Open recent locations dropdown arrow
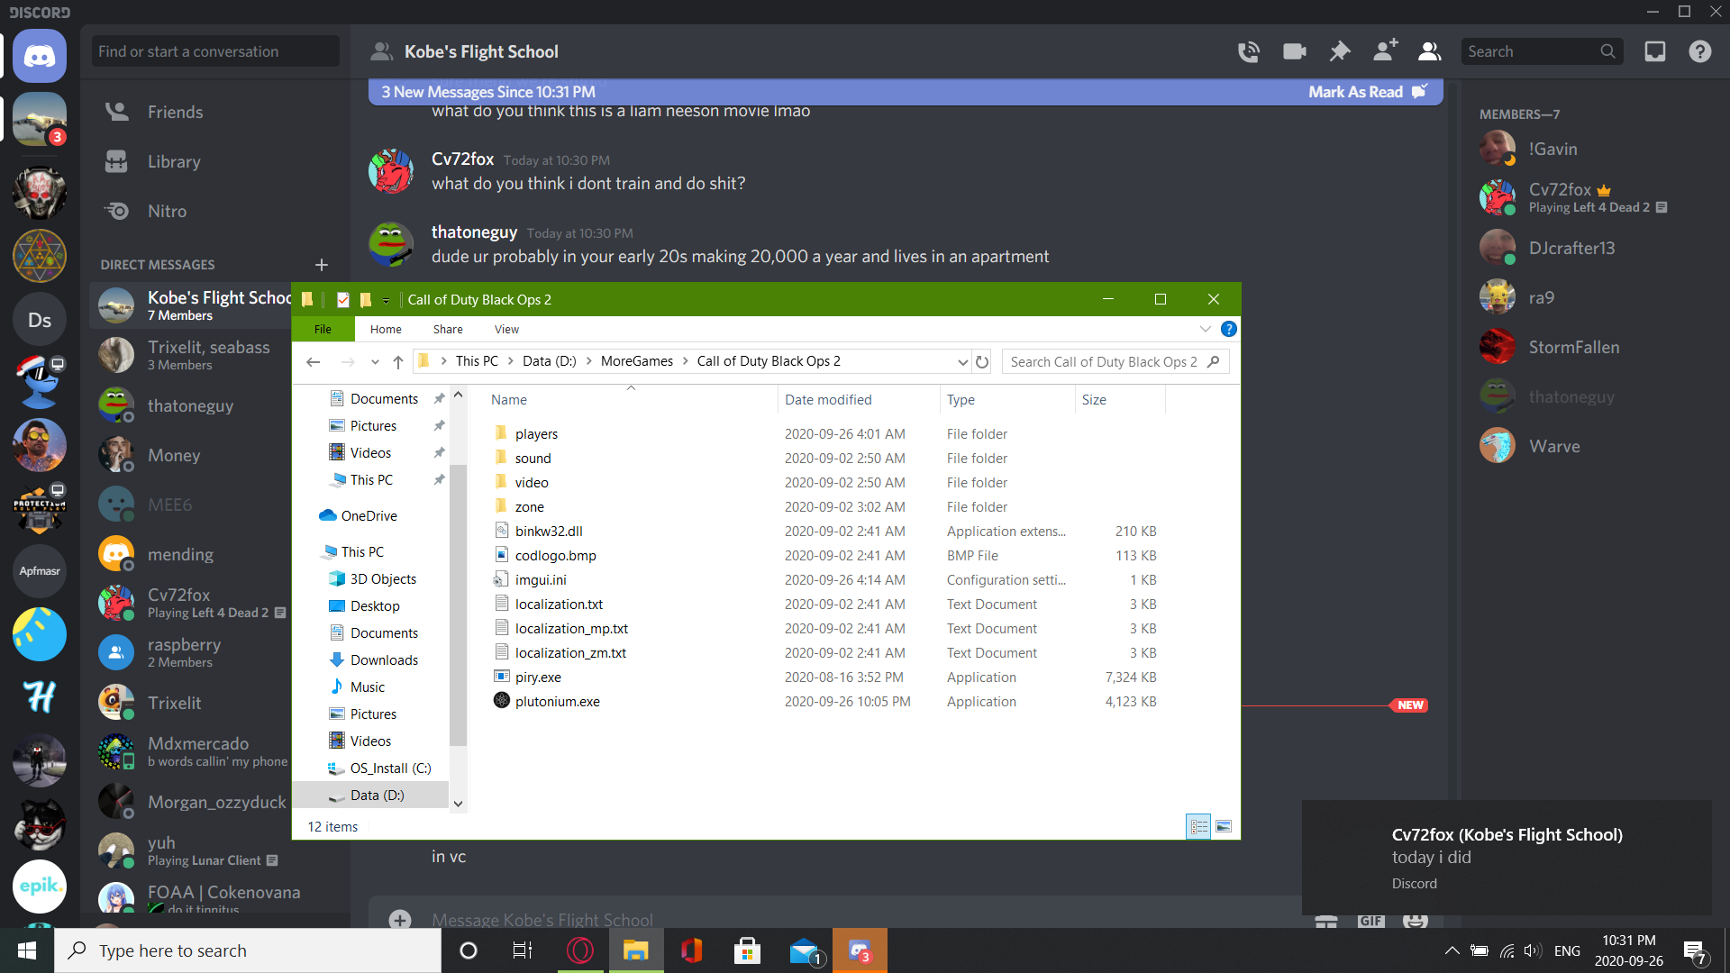Image resolution: width=1730 pixels, height=973 pixels. 375,362
